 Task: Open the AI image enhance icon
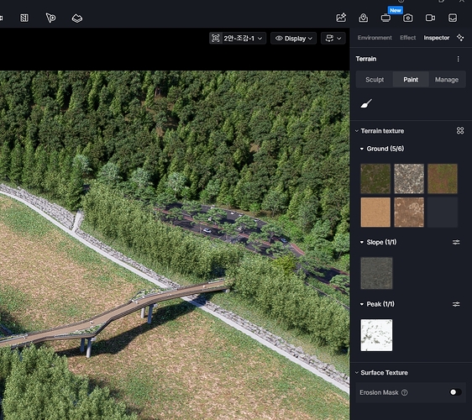coord(341,18)
